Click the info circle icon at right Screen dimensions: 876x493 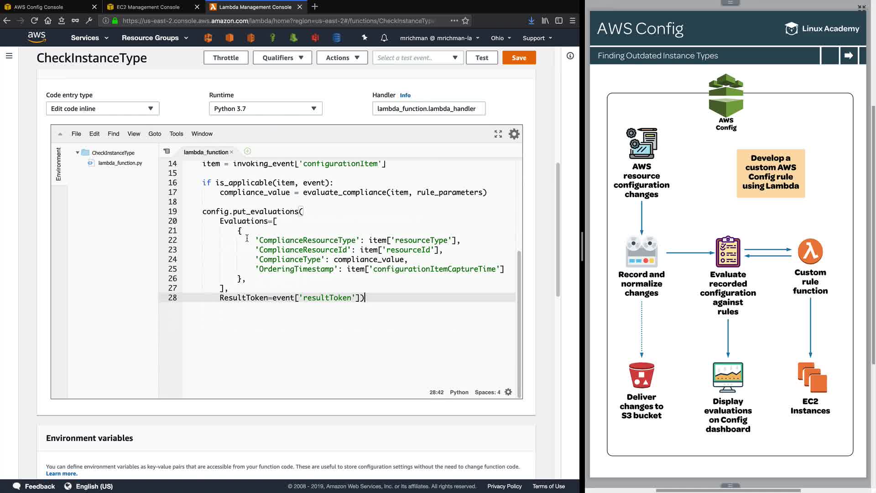click(570, 56)
